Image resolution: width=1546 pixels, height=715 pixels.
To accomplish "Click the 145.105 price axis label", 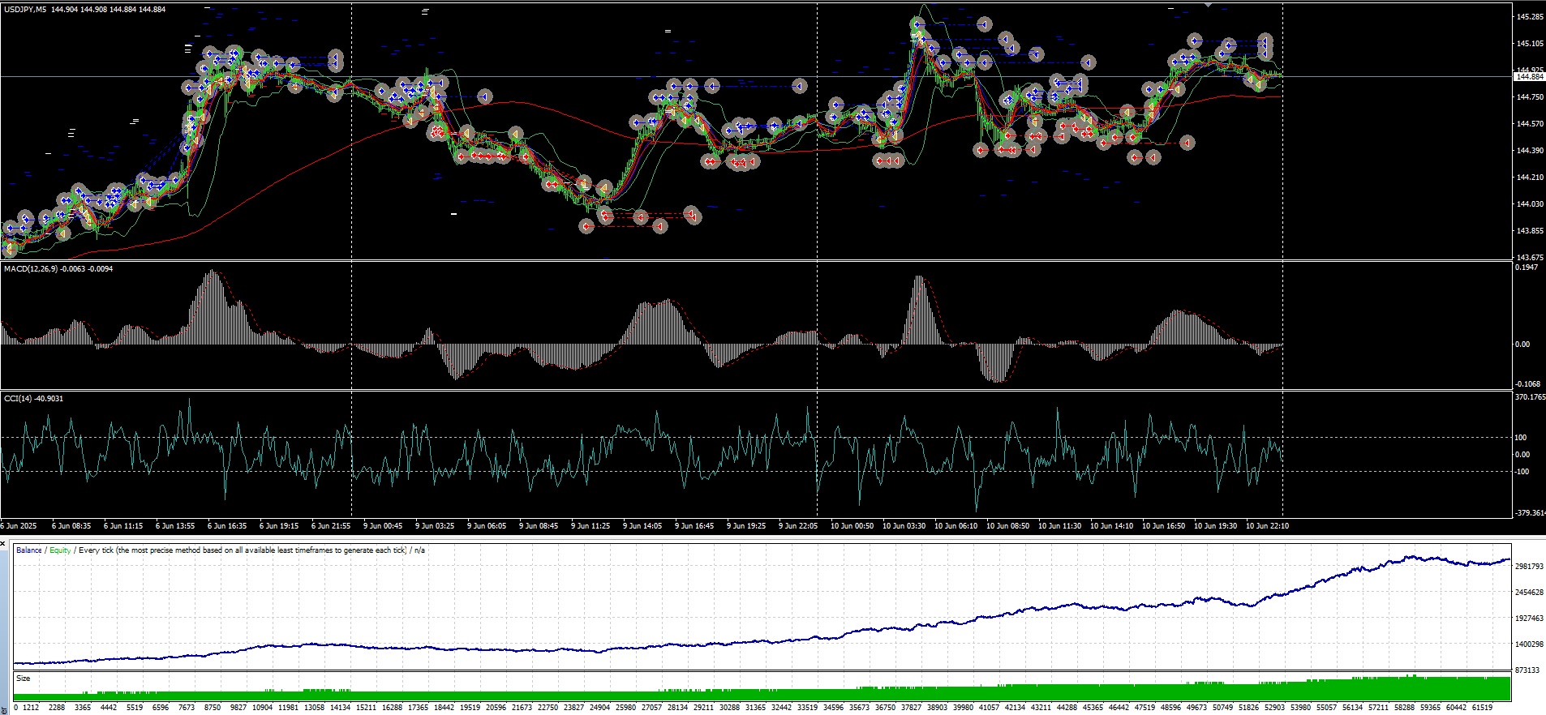I will pos(1529,44).
